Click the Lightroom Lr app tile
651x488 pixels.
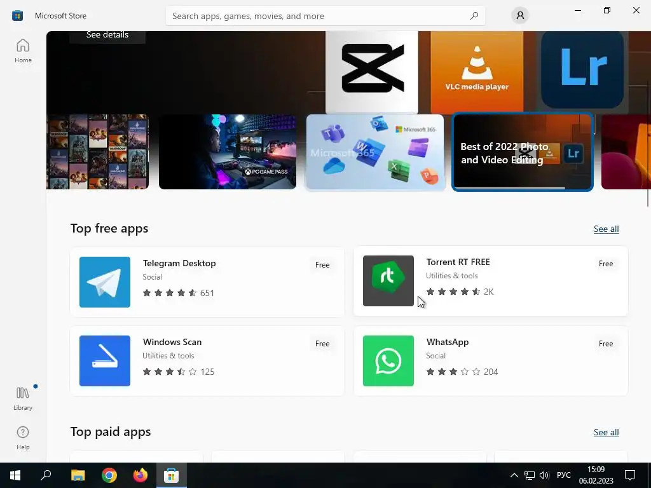[582, 70]
